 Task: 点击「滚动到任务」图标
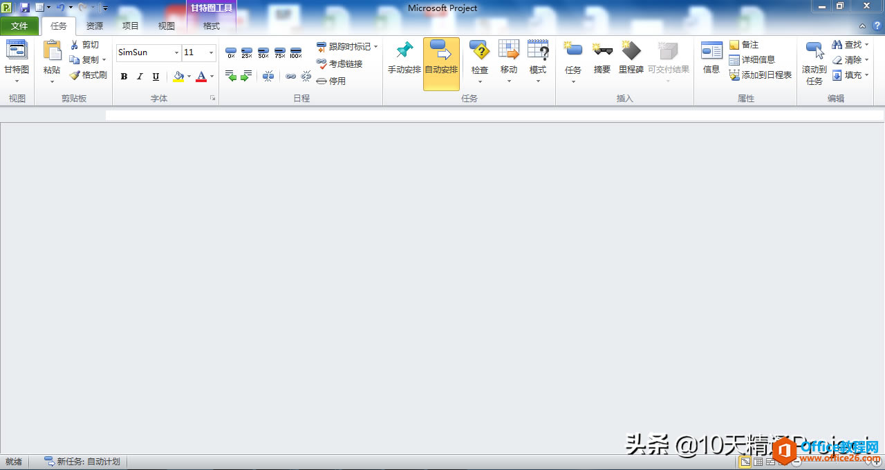pos(814,59)
